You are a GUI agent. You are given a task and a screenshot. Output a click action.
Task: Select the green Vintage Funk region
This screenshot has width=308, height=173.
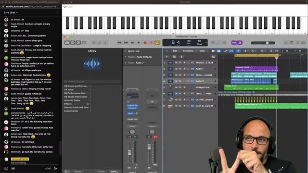(x=251, y=87)
